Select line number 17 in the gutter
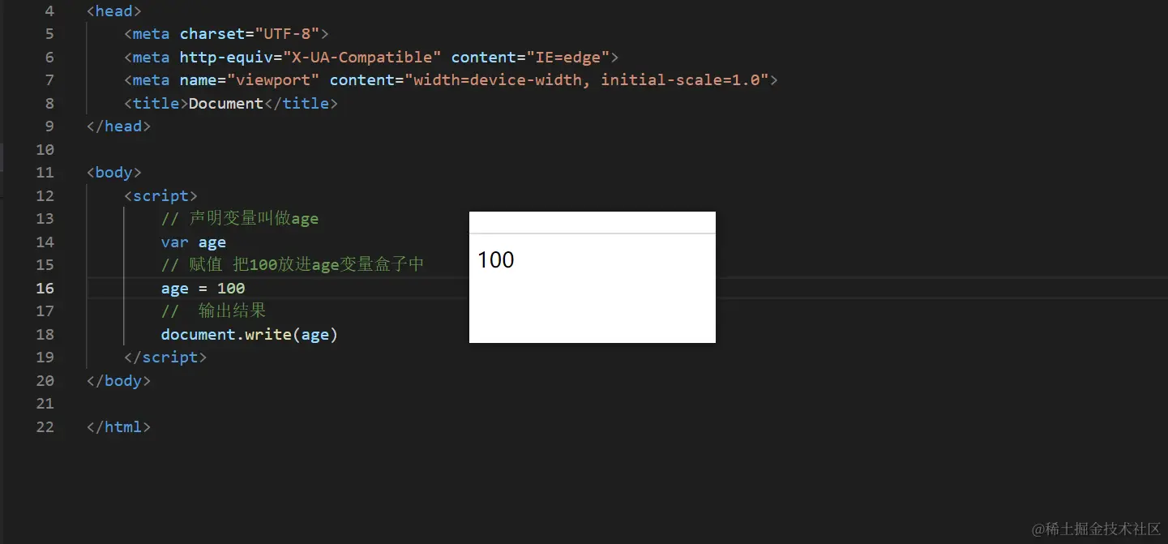 [x=45, y=311]
